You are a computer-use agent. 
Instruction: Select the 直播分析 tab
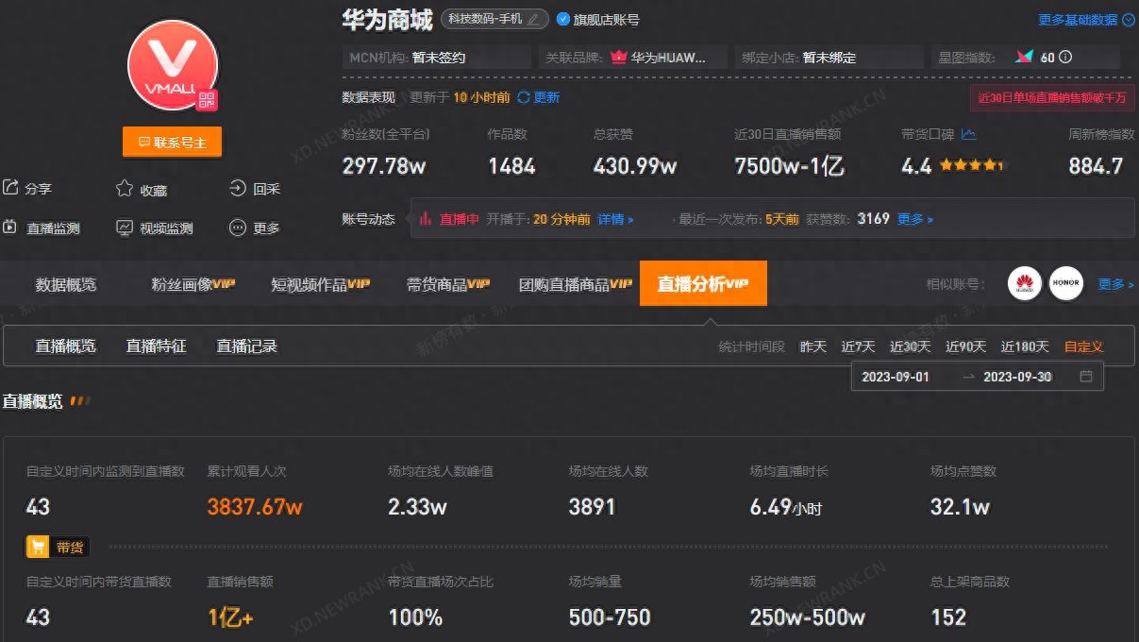pyautogui.click(x=703, y=283)
